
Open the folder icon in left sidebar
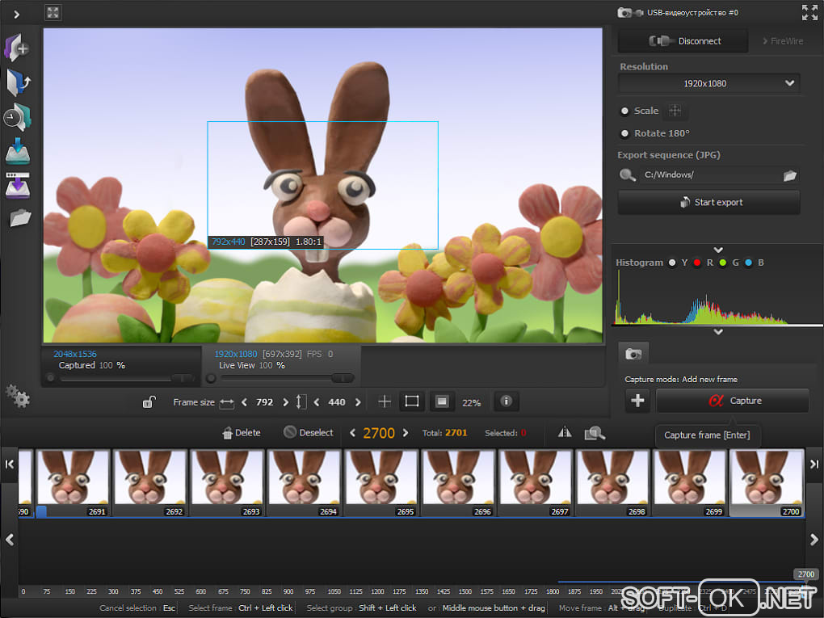(x=20, y=217)
